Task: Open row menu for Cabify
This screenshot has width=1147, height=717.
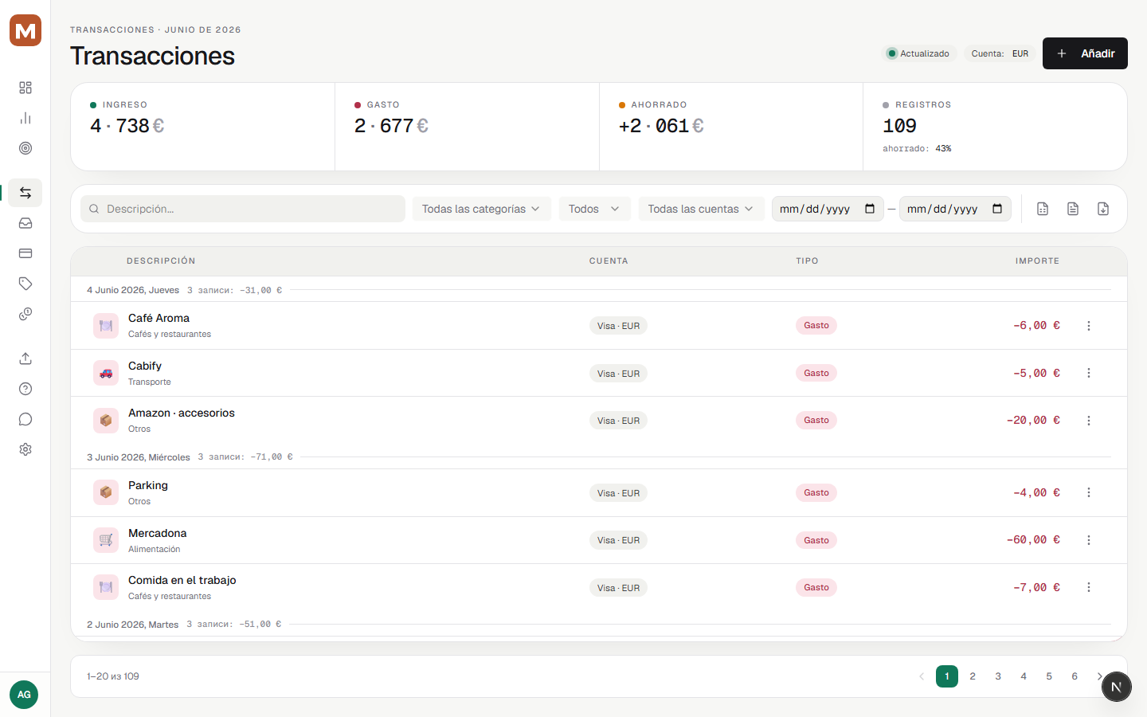Action: 1089,373
